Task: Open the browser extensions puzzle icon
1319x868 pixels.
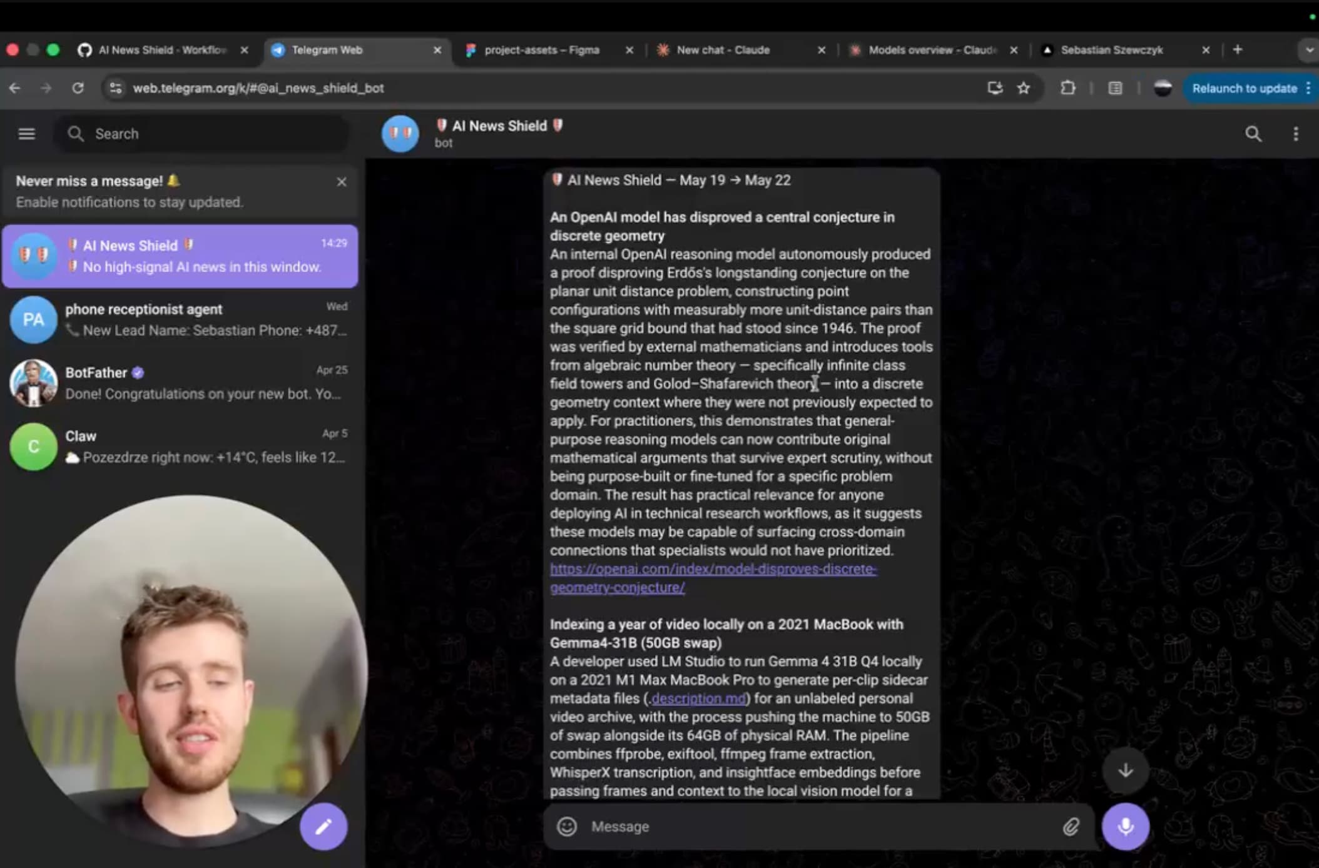Action: [x=1068, y=88]
